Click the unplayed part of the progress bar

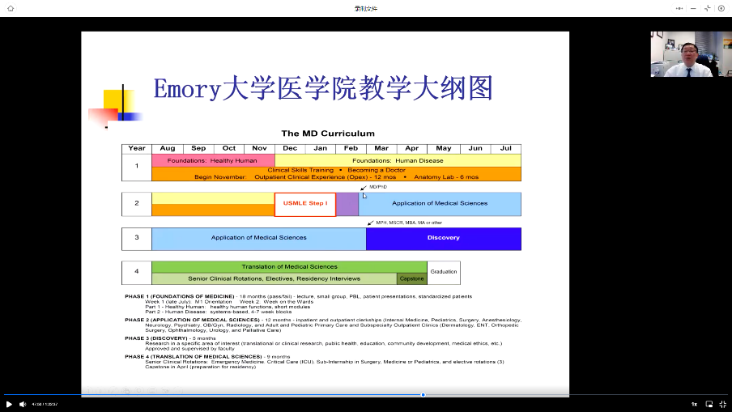pos(567,395)
